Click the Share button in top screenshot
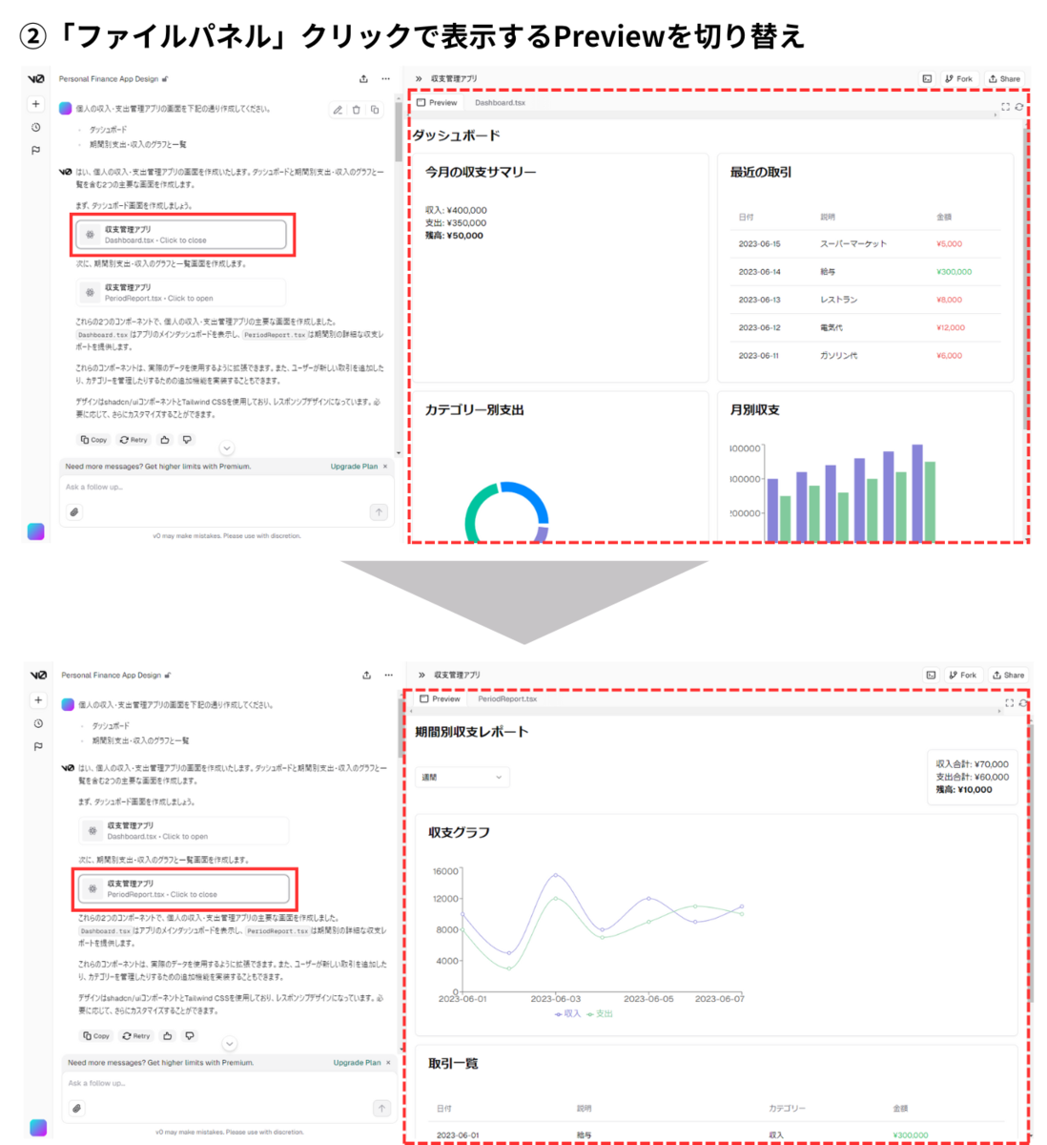The width and height of the screenshot is (1047, 1145). coord(1005,79)
